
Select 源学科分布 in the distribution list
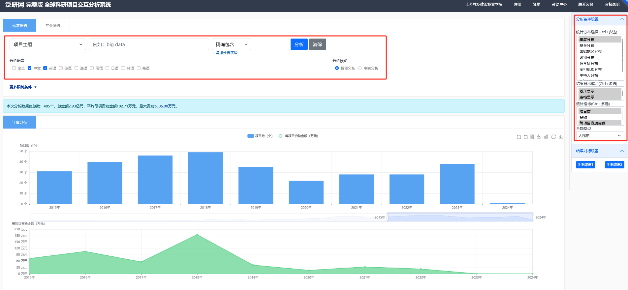tap(600, 64)
